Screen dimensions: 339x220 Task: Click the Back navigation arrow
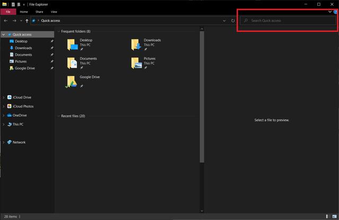tap(6, 21)
